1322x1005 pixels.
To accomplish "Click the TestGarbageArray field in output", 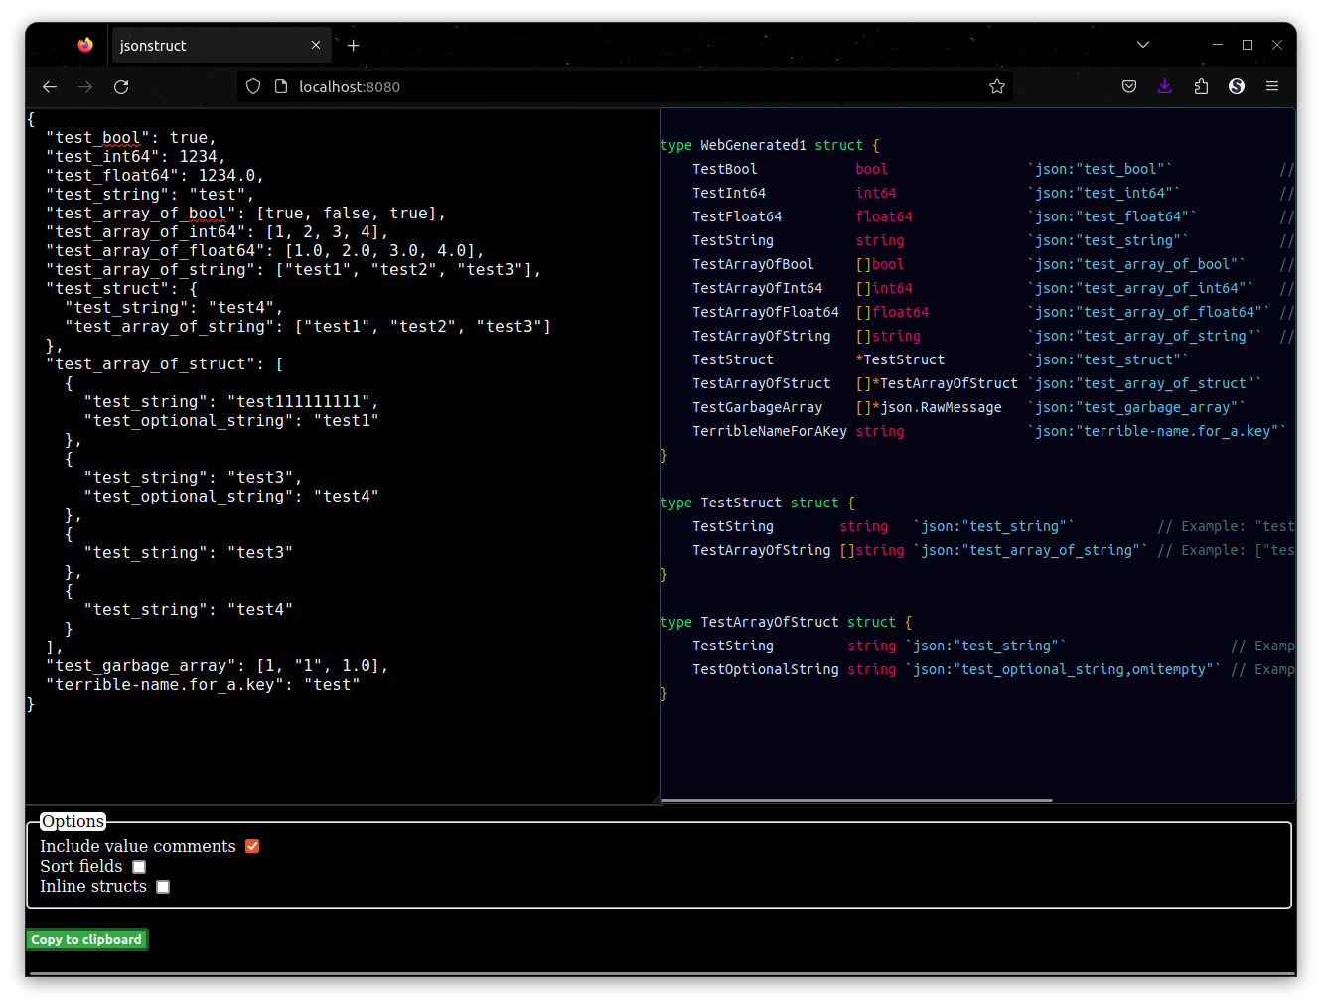I will (757, 407).
